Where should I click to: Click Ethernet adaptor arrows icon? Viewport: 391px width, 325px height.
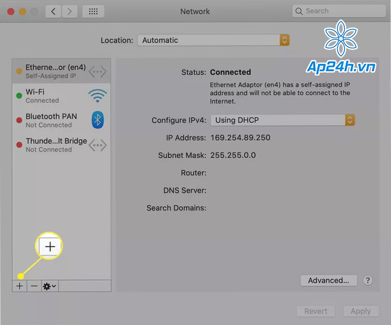[x=97, y=72]
